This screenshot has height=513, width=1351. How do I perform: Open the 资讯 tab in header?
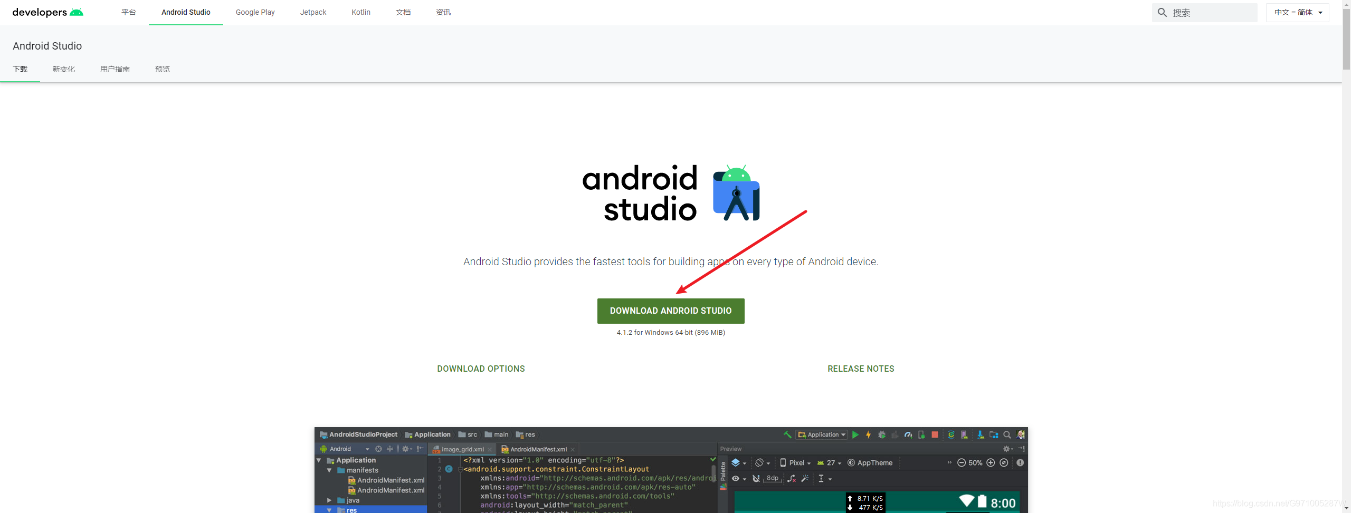(x=443, y=12)
